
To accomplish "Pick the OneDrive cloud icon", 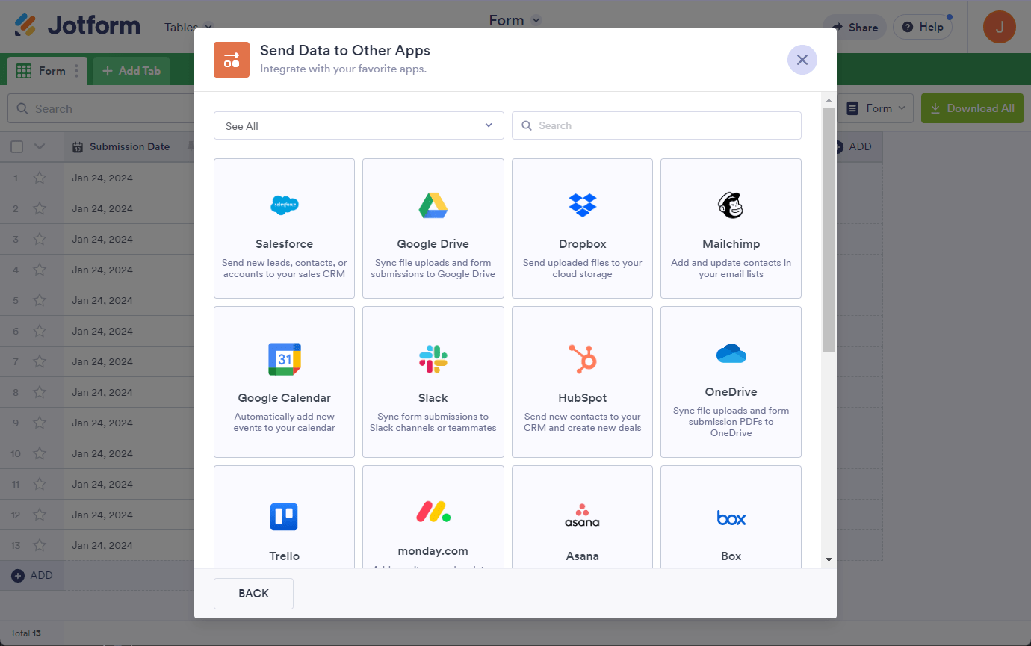I will coord(731,353).
